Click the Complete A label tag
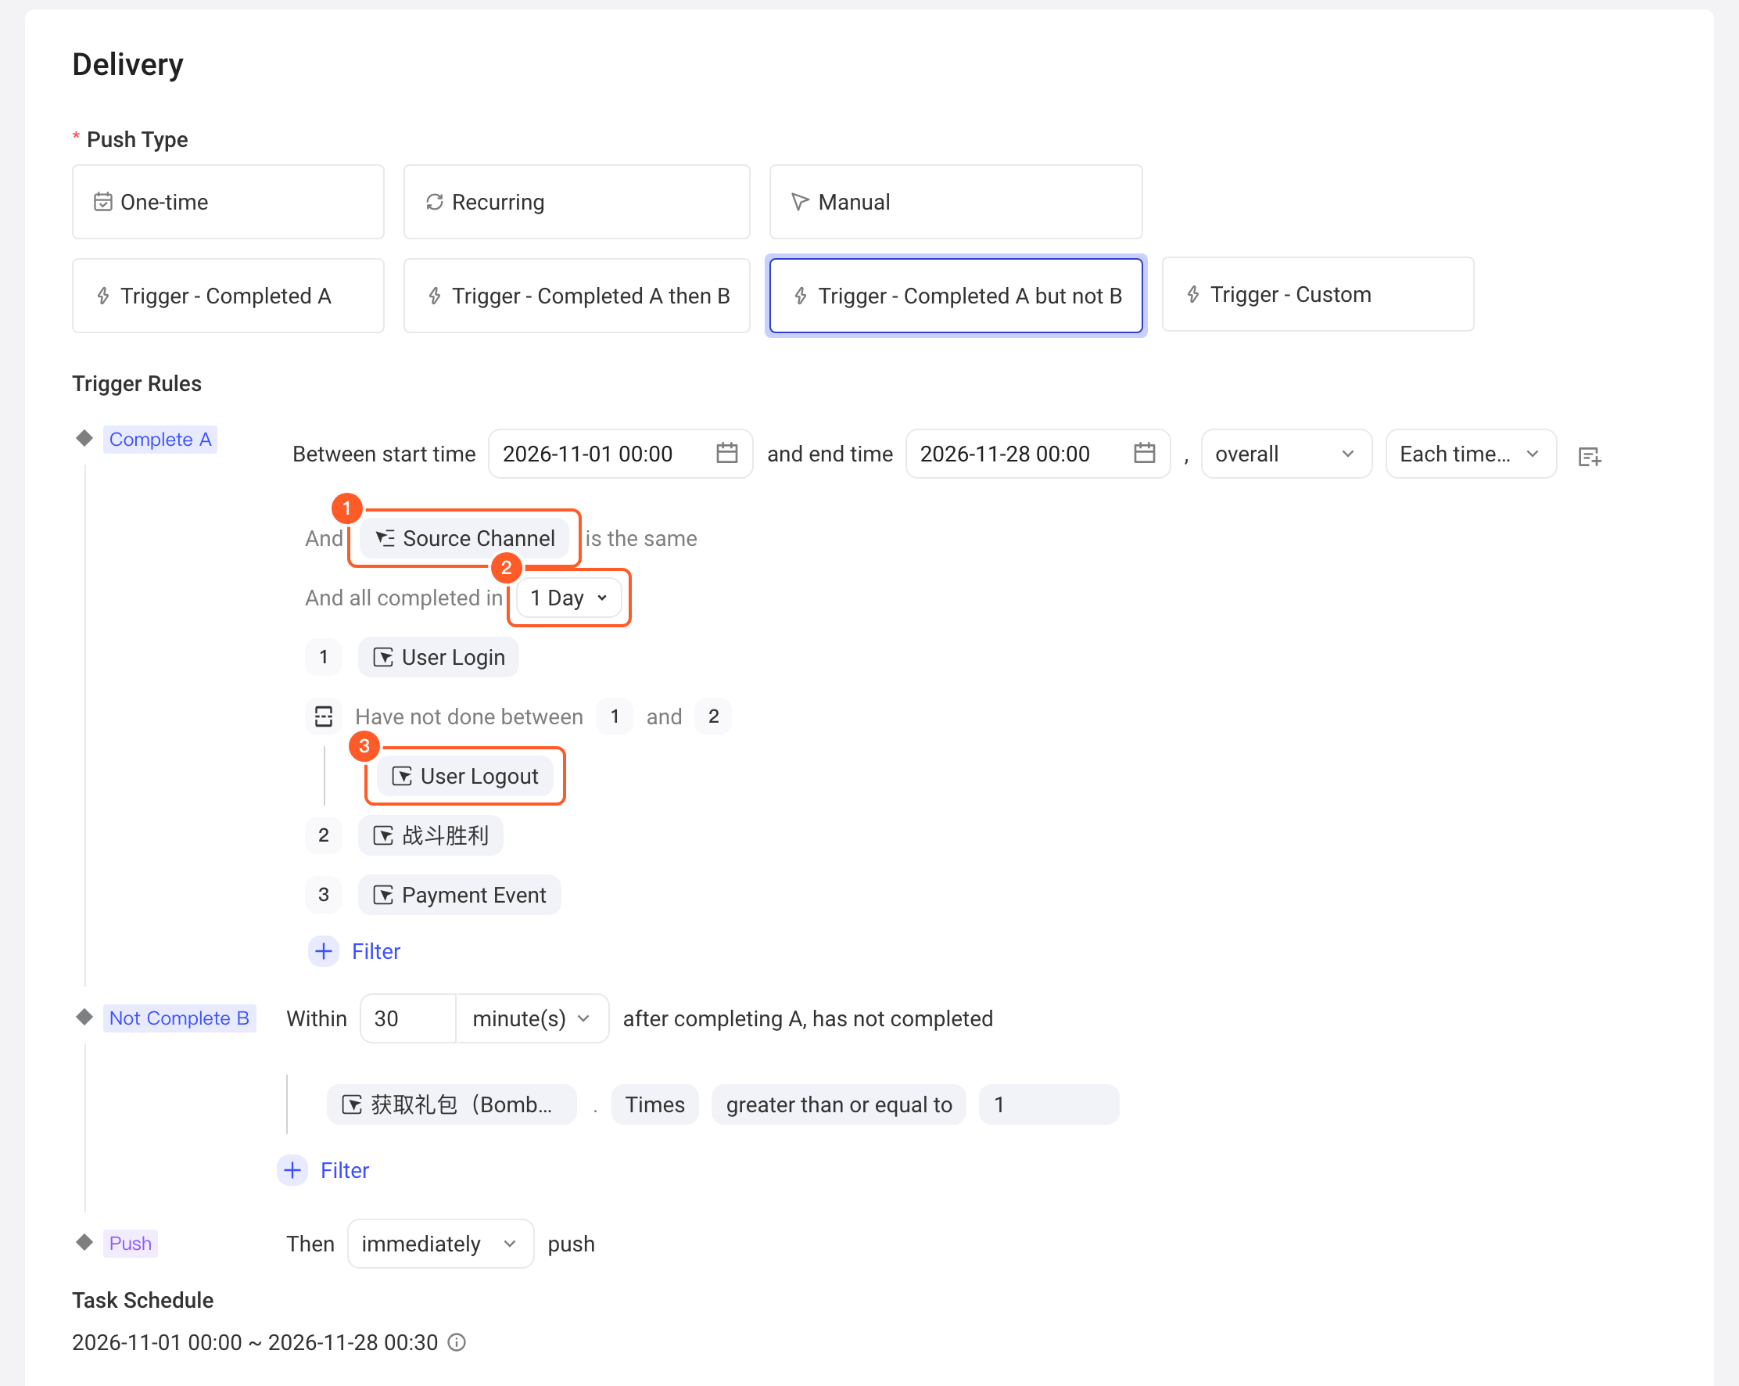1739x1386 pixels. coord(160,439)
